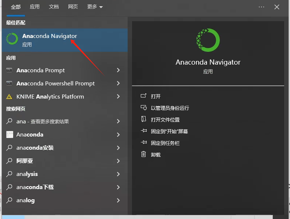Select the 'ana - 查看更多搜索结果' web search
290x219 pixels.
point(65,121)
